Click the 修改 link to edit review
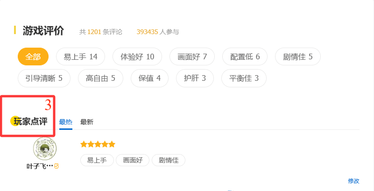 [353, 181]
